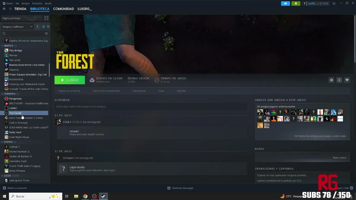This screenshot has width=356, height=200.
Task: Open the Ayuda menu
Action: click(48, 3)
